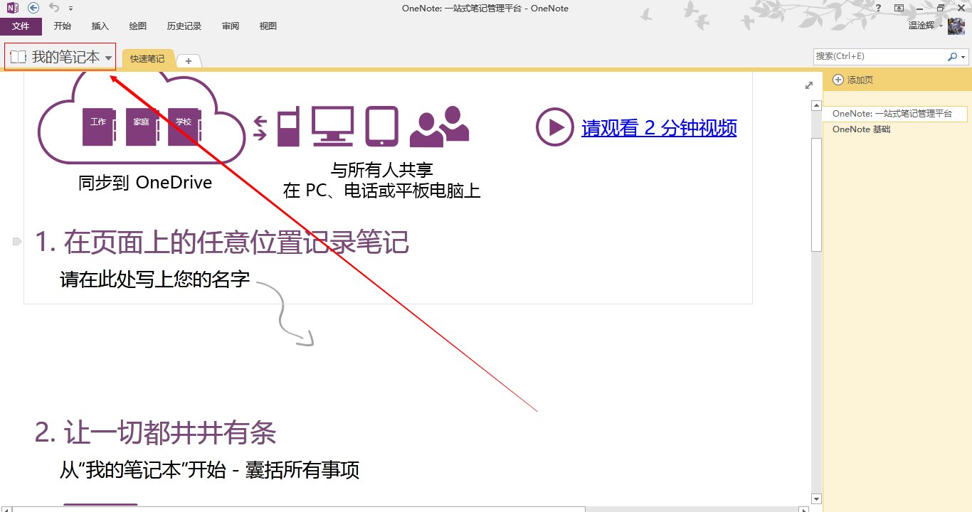Switch to the 绘图 ribbon tab
This screenshot has width=972, height=512.
(x=137, y=26)
